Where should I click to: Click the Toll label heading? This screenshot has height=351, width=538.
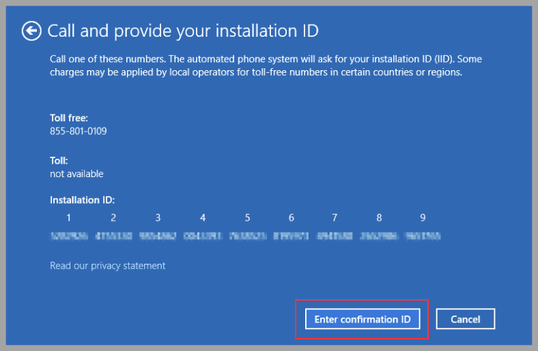(59, 161)
